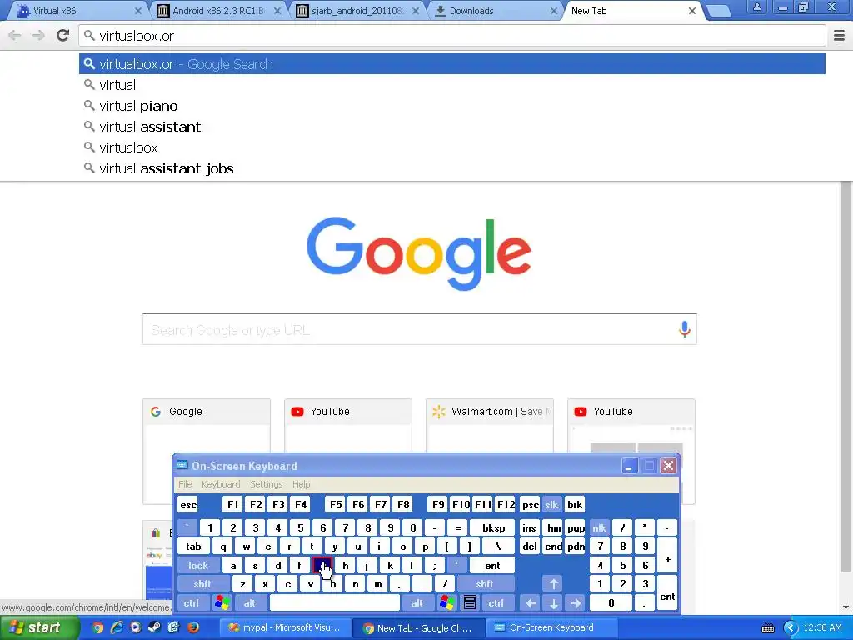
Task: Open the Settings menu in On-Screen Keyboard
Action: (x=266, y=484)
